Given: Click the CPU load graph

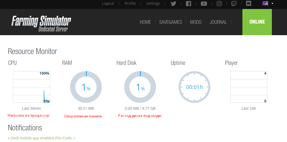Looking at the screenshot, I should pos(32,87).
